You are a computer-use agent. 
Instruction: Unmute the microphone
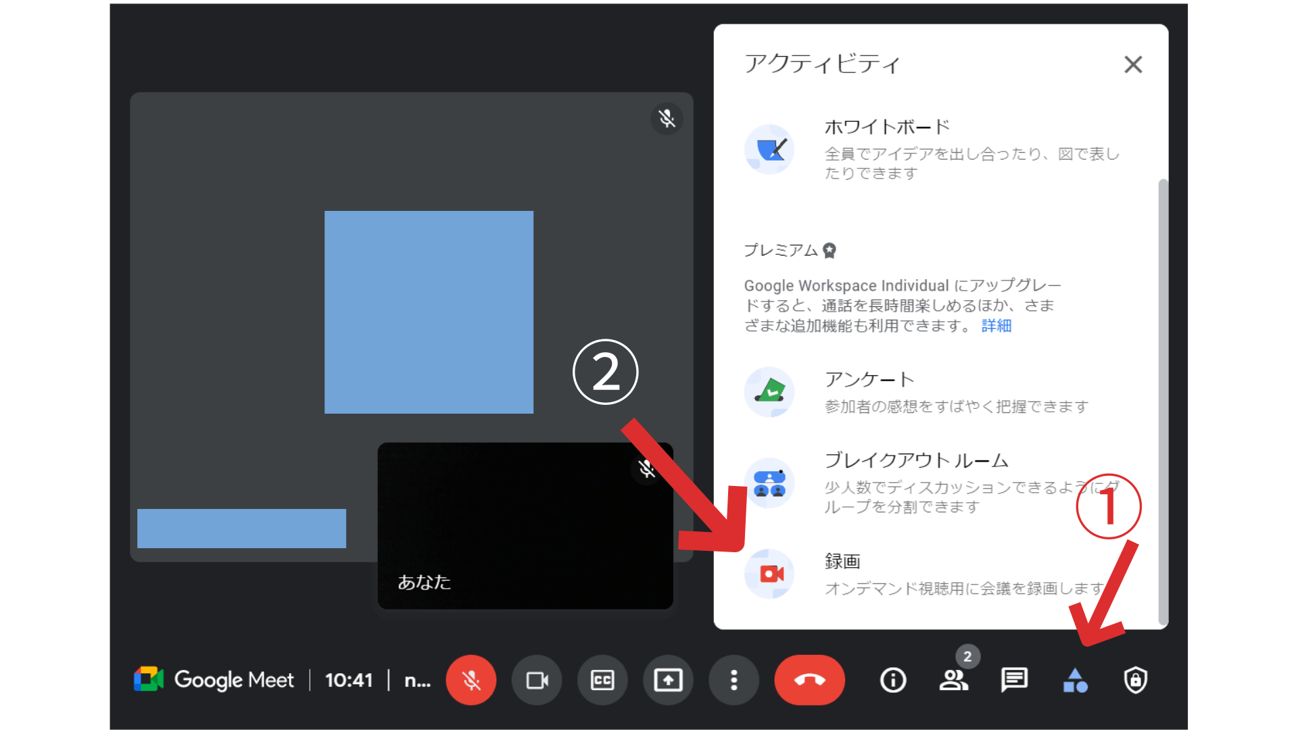tap(471, 681)
